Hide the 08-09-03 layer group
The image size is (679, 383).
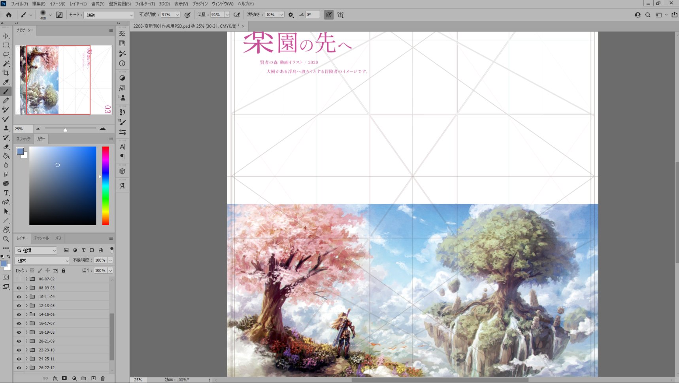(x=19, y=288)
